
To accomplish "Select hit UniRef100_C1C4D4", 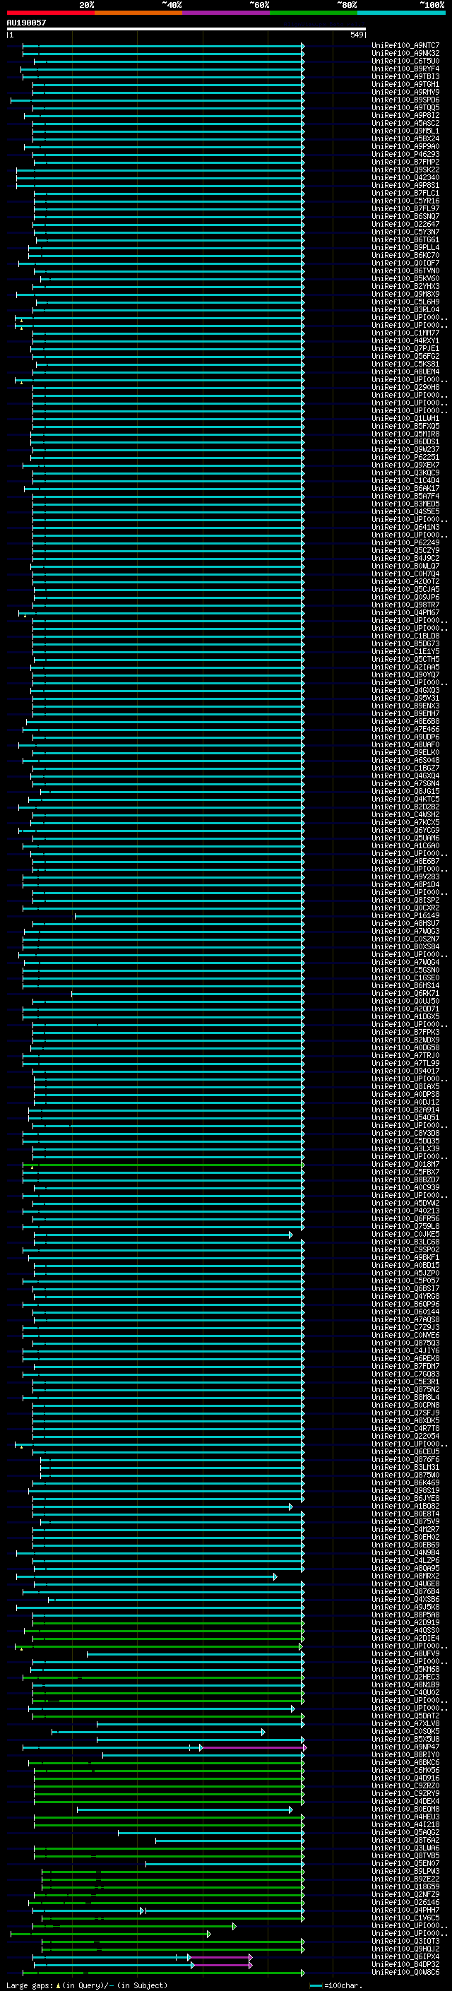I will coord(405,481).
